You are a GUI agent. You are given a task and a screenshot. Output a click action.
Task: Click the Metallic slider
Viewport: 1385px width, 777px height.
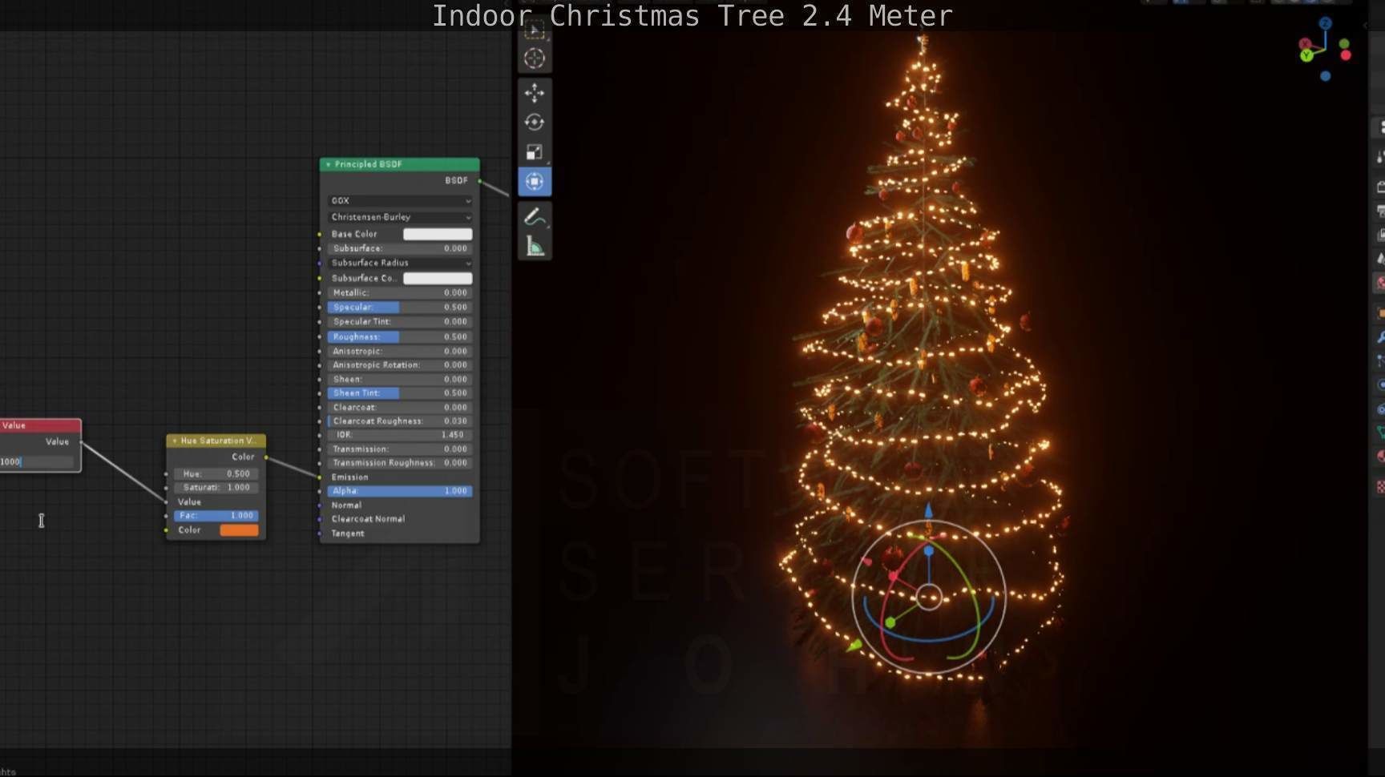[x=400, y=293]
